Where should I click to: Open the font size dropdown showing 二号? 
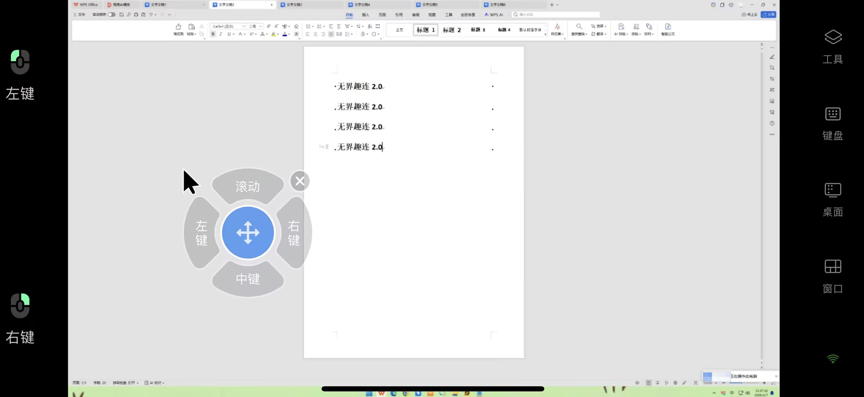[260, 26]
